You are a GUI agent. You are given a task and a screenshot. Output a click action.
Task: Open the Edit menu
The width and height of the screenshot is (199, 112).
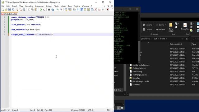tap(8, 6)
